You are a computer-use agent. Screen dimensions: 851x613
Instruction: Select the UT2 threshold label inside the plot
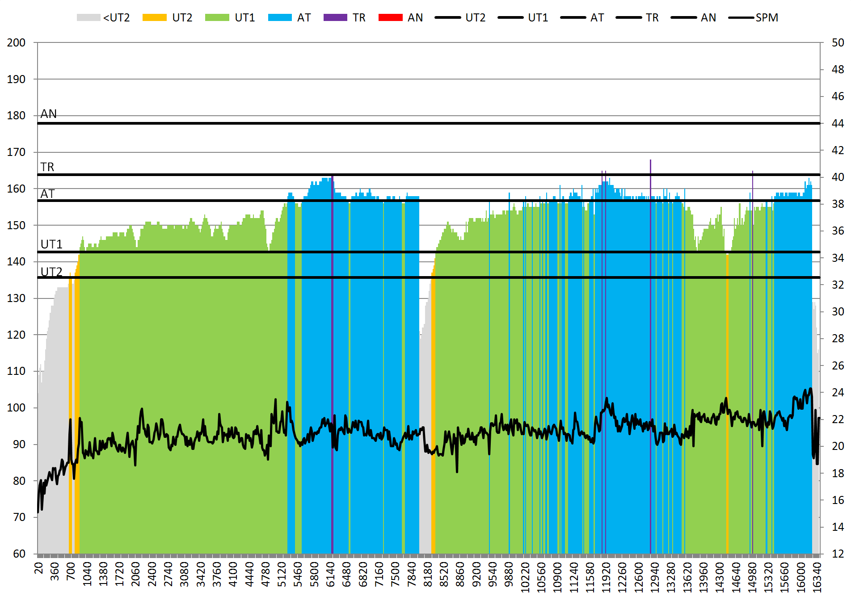(51, 272)
